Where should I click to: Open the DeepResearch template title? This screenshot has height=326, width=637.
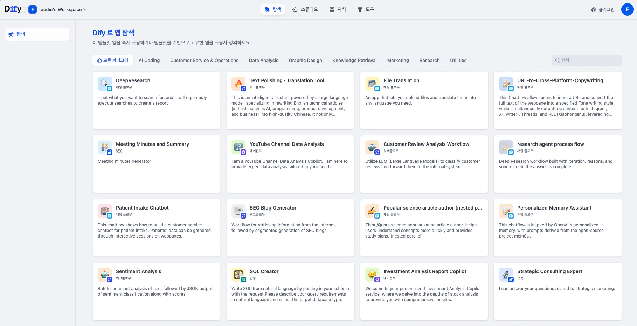pyautogui.click(x=133, y=80)
